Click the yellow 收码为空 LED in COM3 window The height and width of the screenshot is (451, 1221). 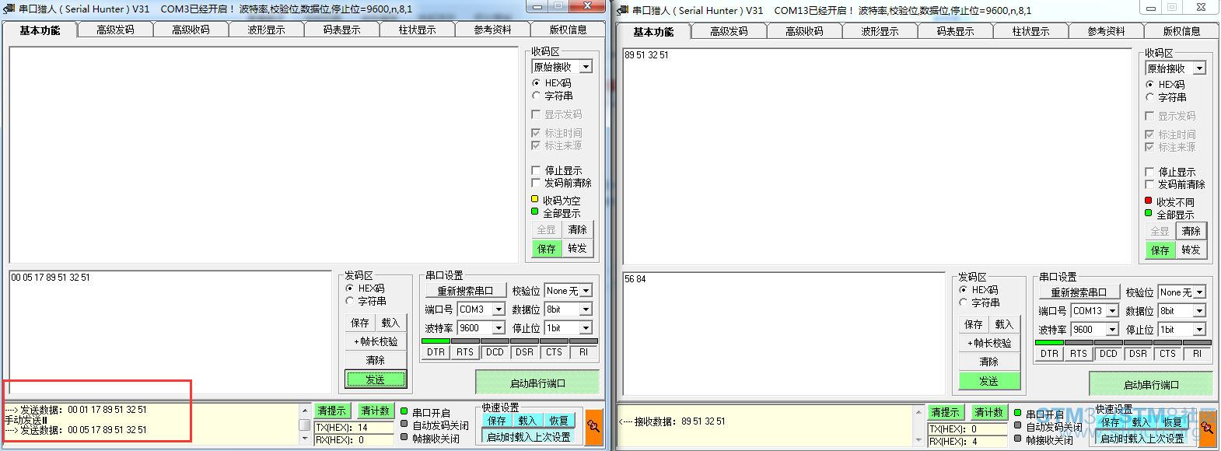click(x=535, y=199)
